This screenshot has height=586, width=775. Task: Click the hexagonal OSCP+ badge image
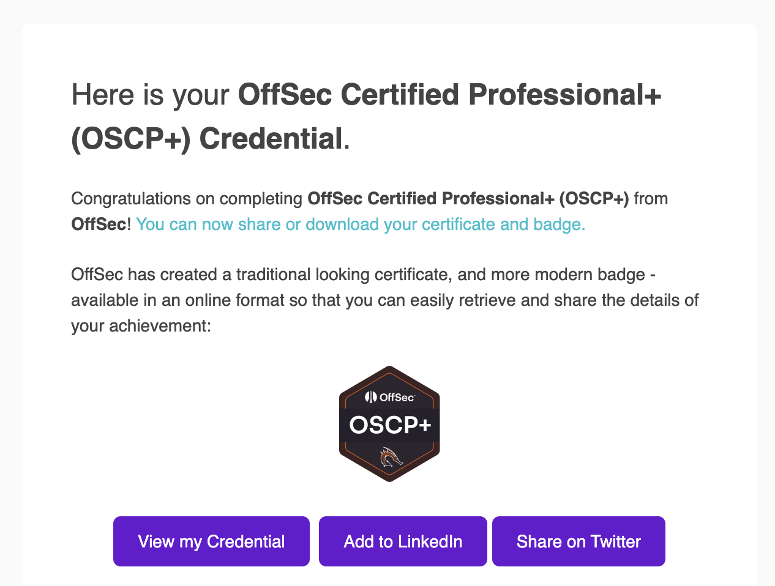pos(389,424)
